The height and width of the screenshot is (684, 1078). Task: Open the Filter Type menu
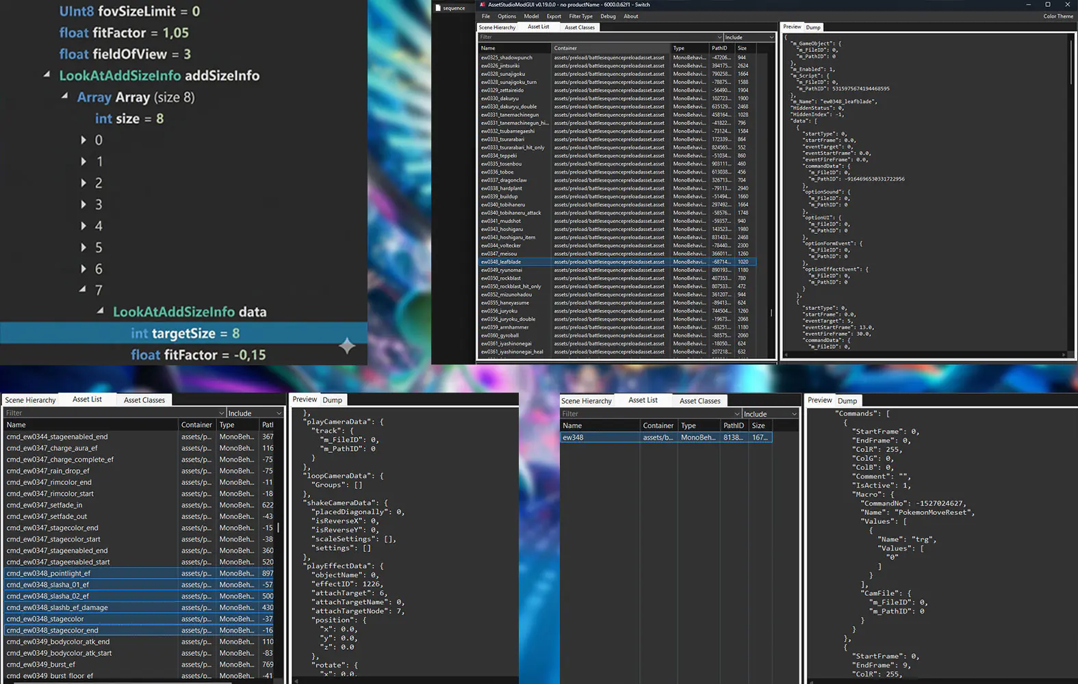[580, 16]
